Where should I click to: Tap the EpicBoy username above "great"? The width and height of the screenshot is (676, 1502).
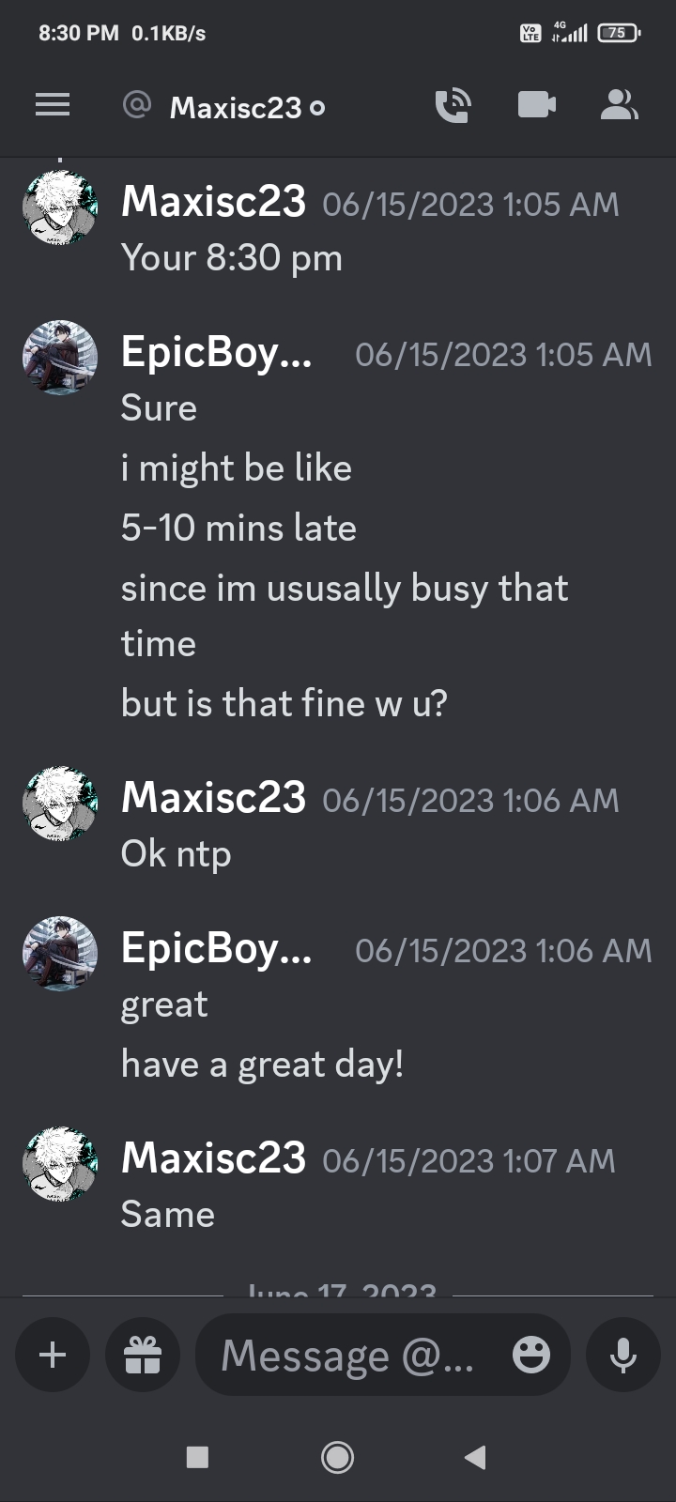pos(217,948)
